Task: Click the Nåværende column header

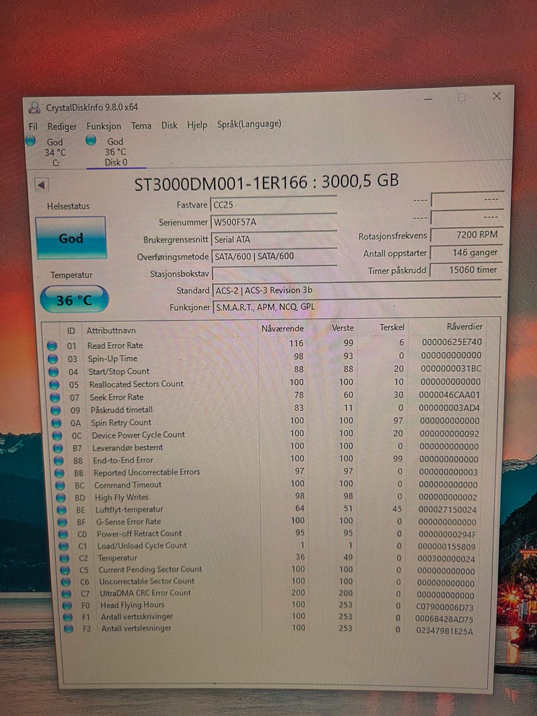Action: [x=282, y=328]
